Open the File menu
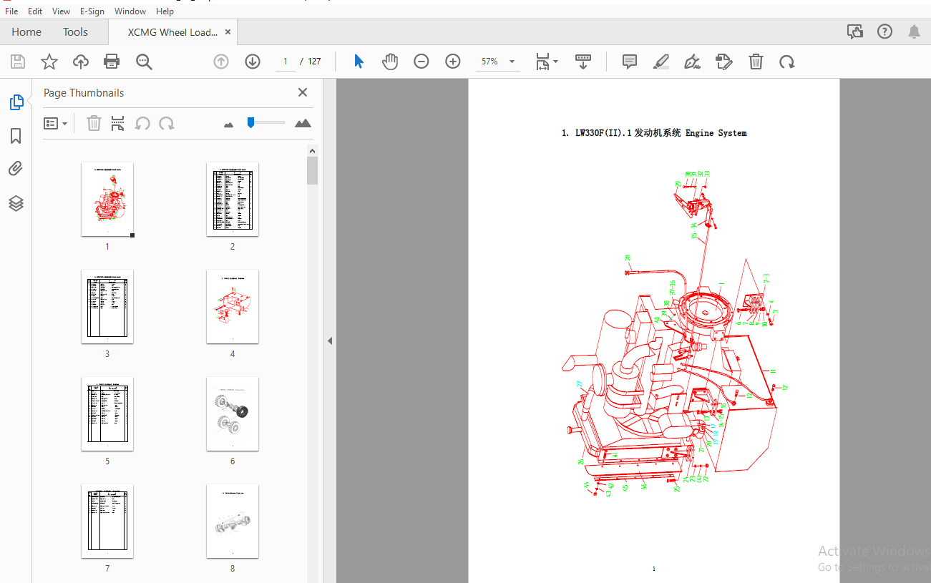Image resolution: width=931 pixels, height=583 pixels. tap(11, 11)
